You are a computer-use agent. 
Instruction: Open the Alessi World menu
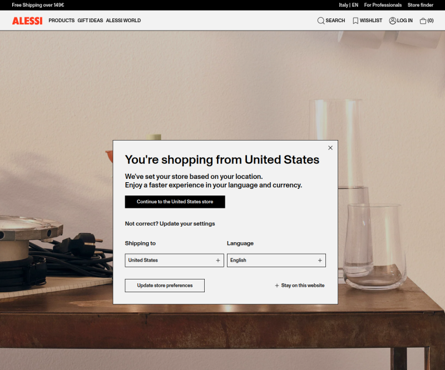(x=123, y=21)
